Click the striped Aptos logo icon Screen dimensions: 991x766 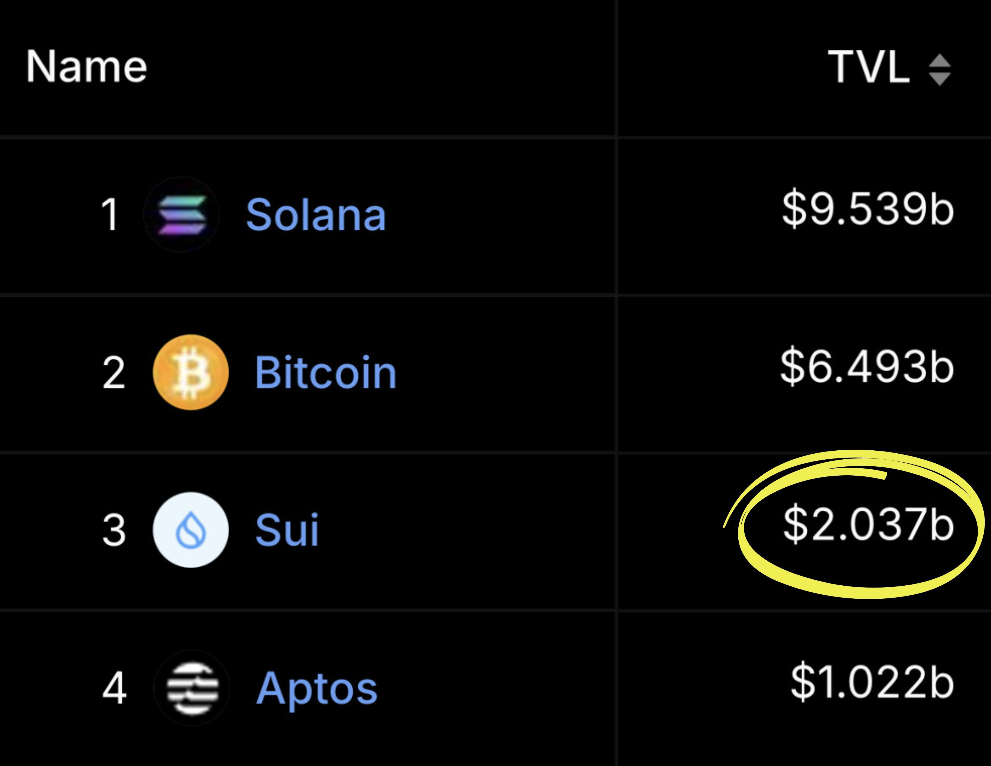pyautogui.click(x=192, y=687)
